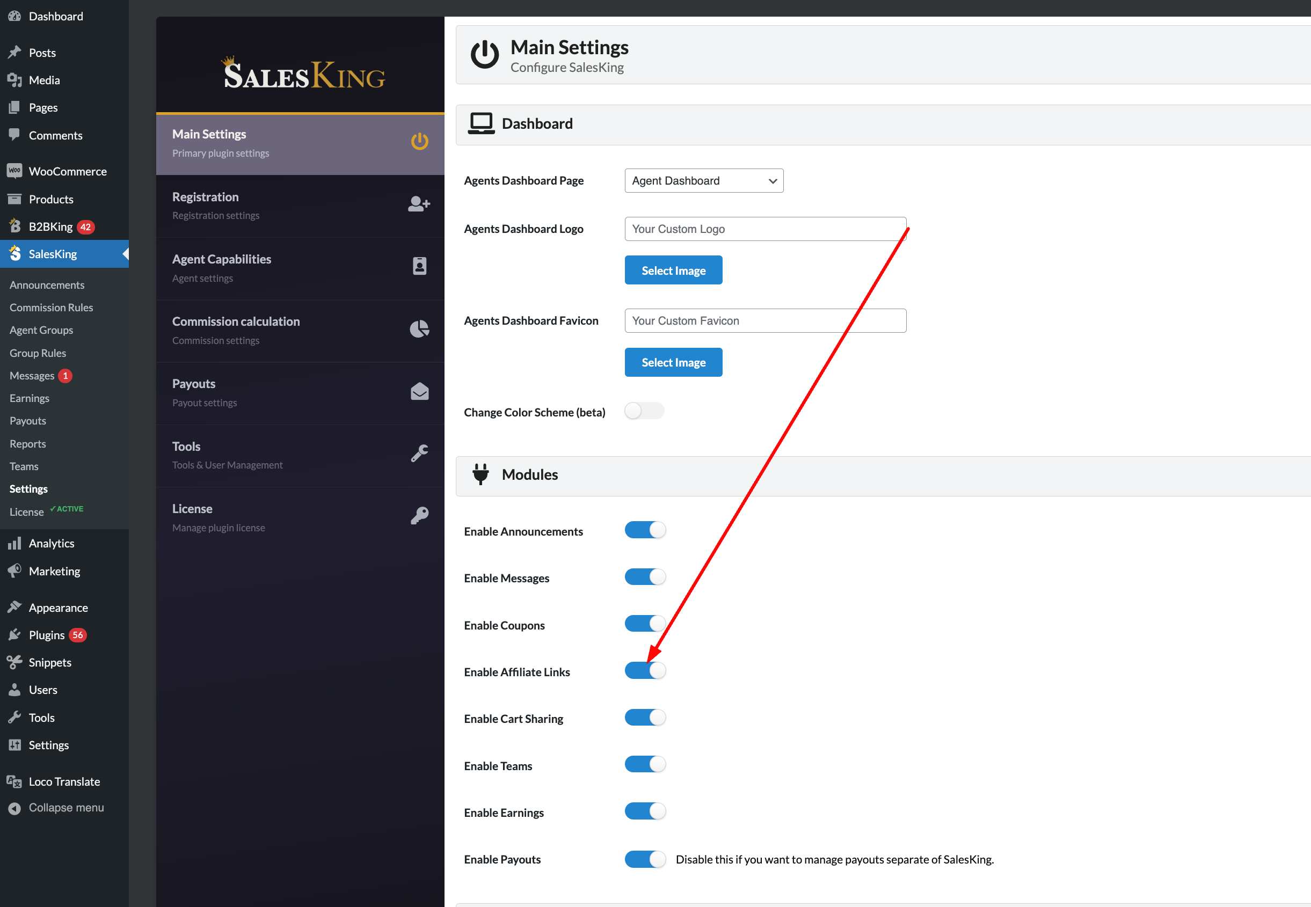Viewport: 1311px width, 907px height.
Task: Go to Payouts settings tab
Action: click(x=300, y=393)
